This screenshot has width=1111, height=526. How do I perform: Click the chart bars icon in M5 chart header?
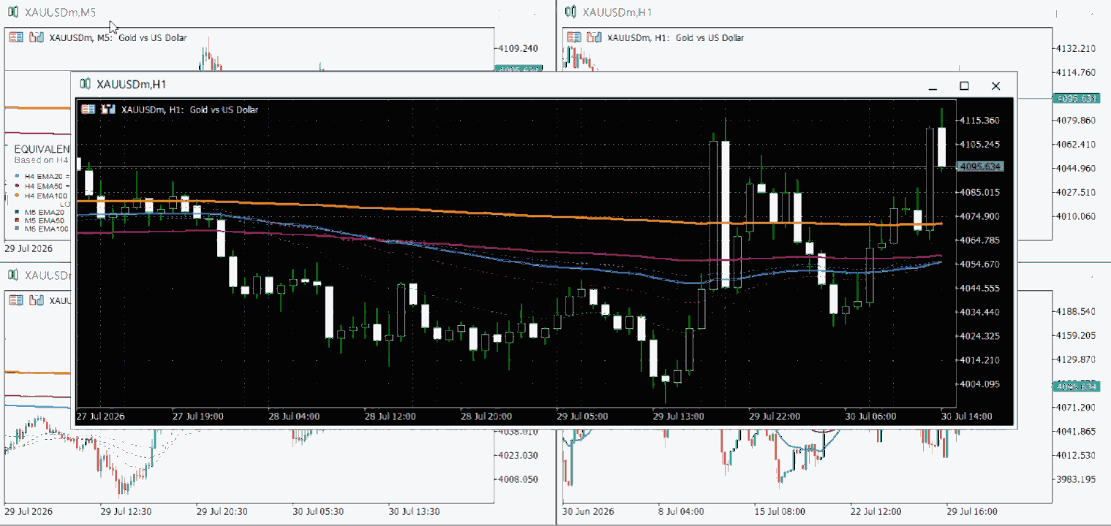click(36, 37)
